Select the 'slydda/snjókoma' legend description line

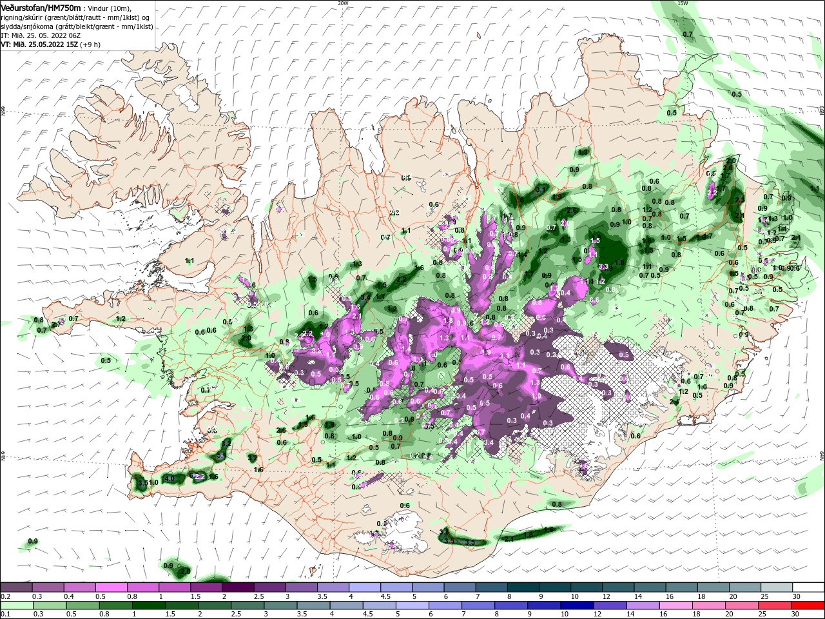click(77, 26)
